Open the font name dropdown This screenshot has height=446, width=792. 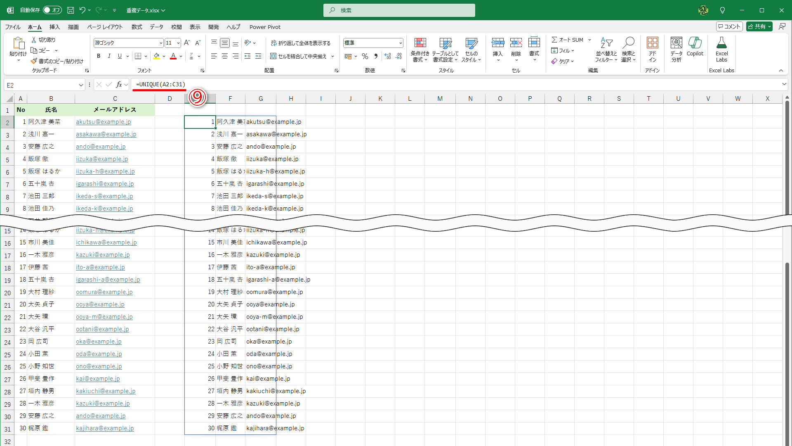click(161, 43)
